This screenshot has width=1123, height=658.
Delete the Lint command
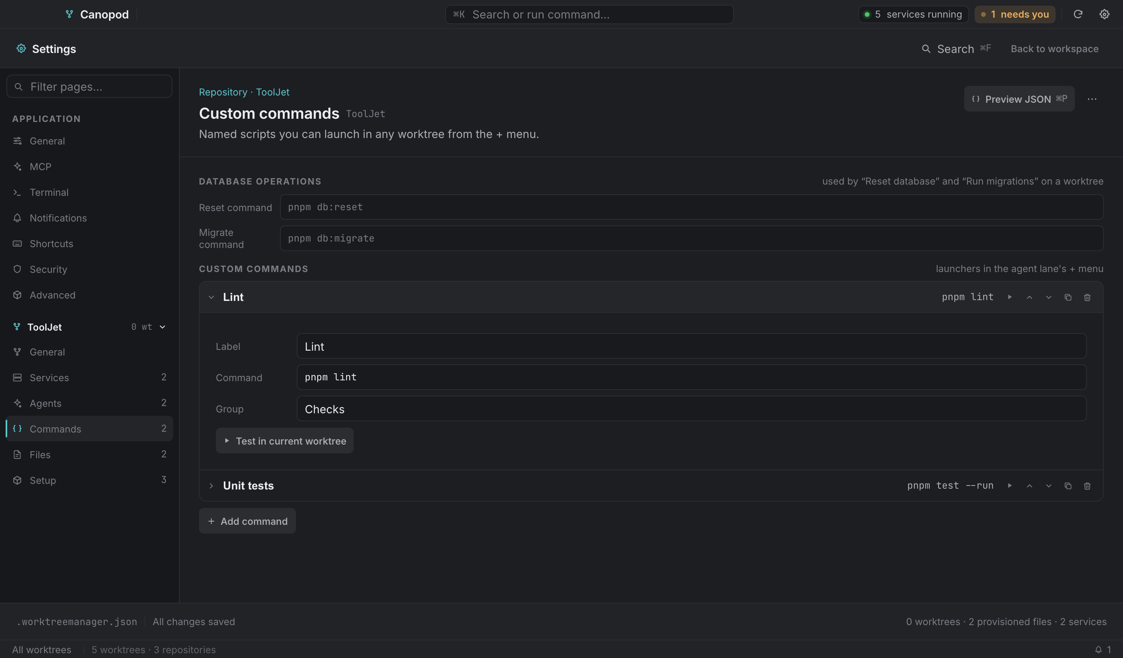click(x=1087, y=297)
